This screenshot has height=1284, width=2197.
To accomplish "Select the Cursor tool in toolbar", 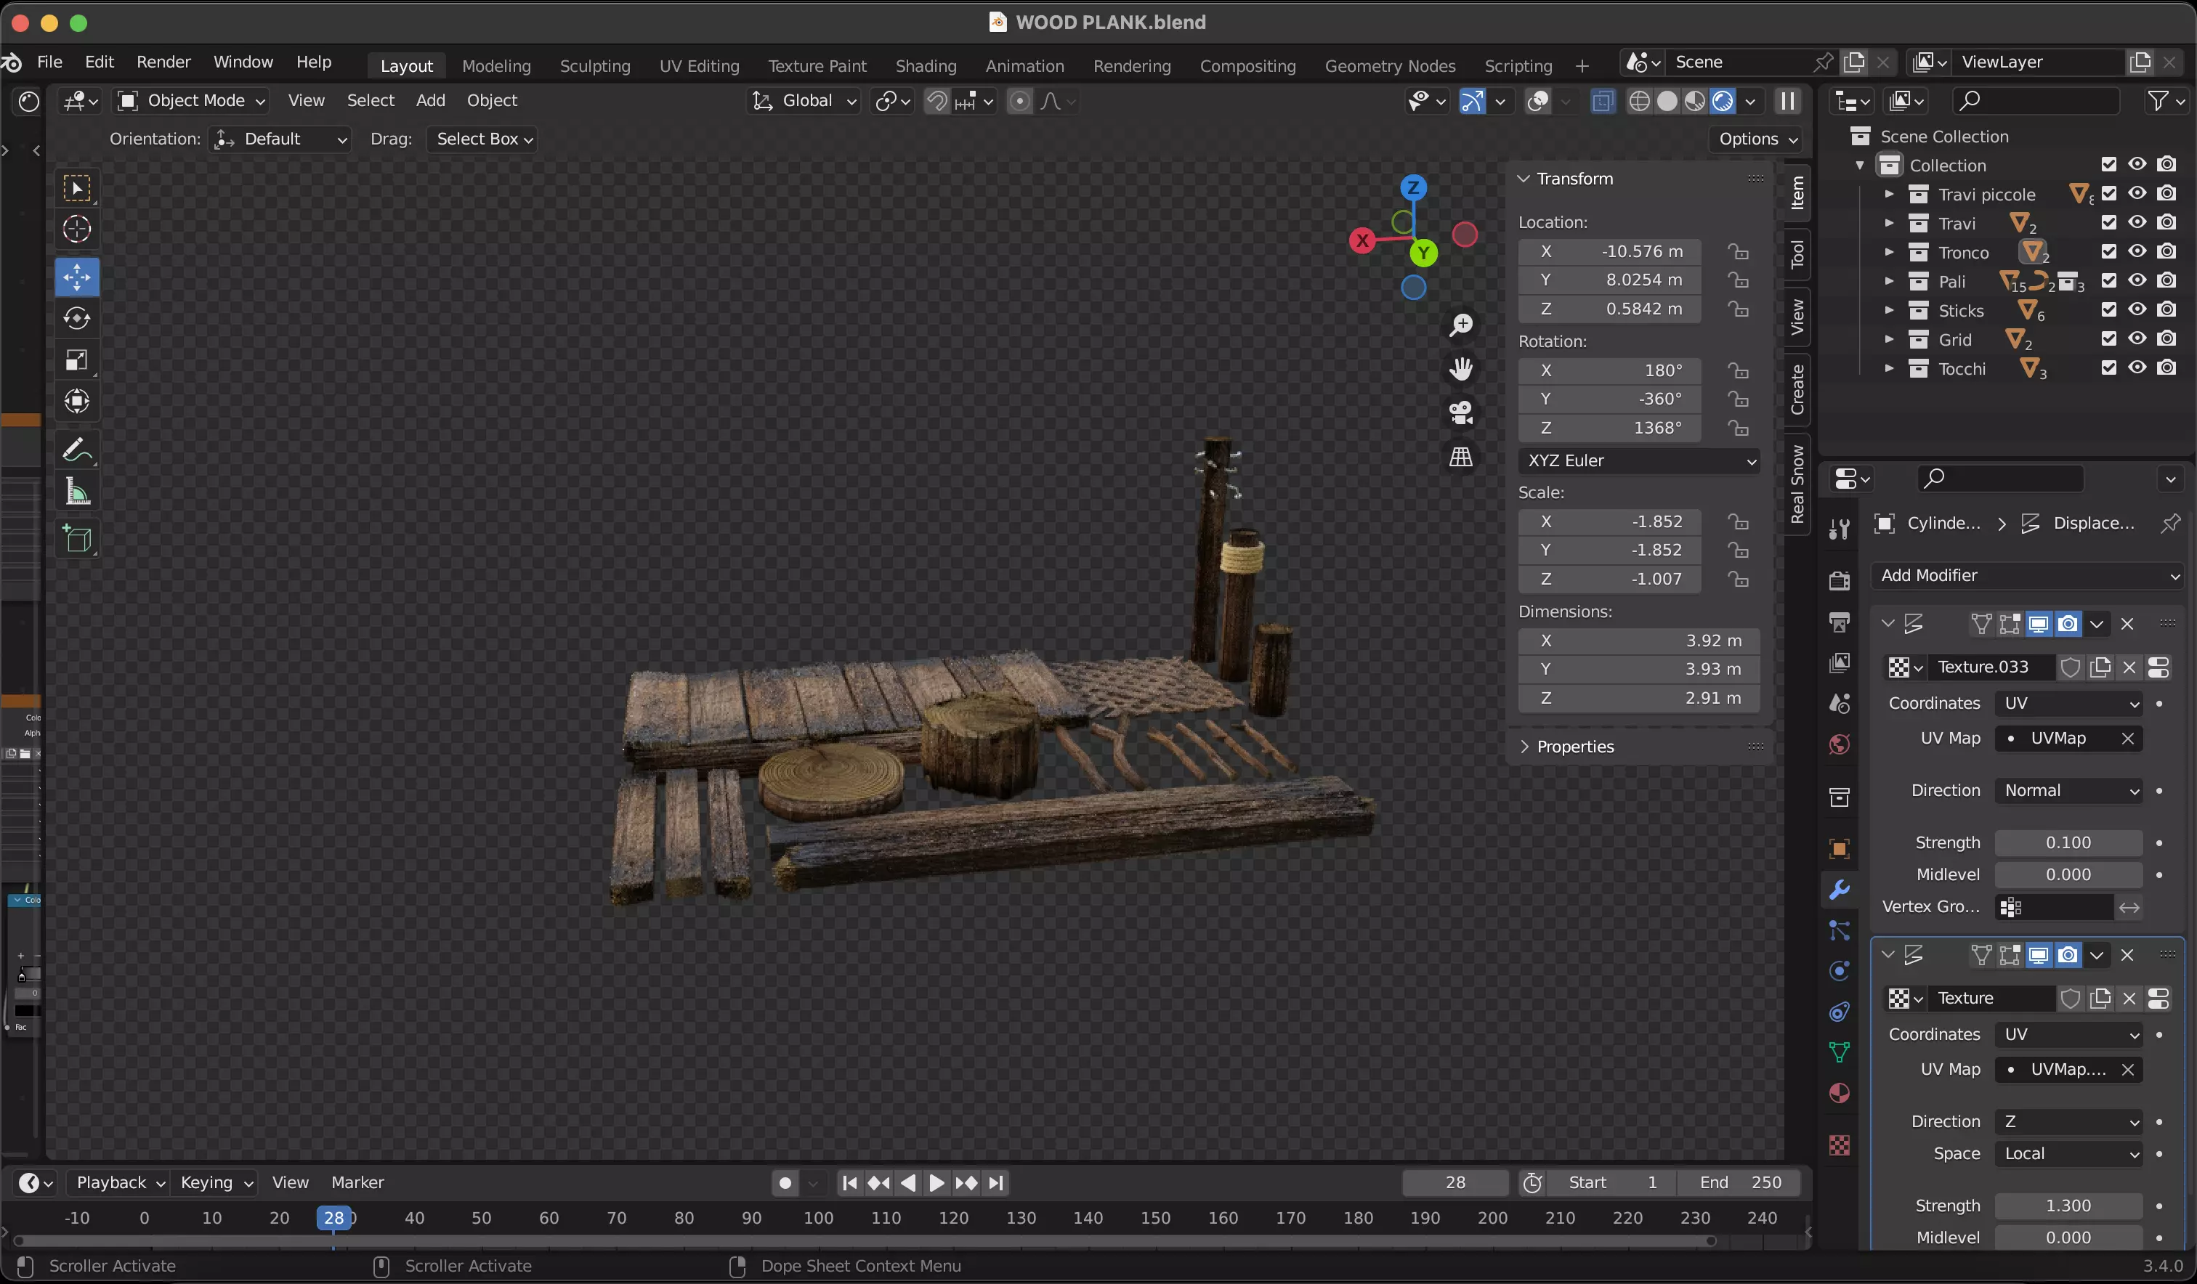I will click(x=77, y=229).
